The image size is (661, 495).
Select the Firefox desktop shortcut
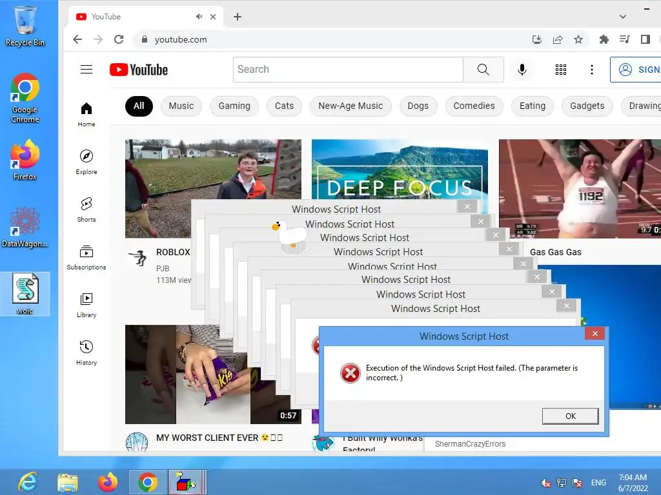pyautogui.click(x=25, y=160)
